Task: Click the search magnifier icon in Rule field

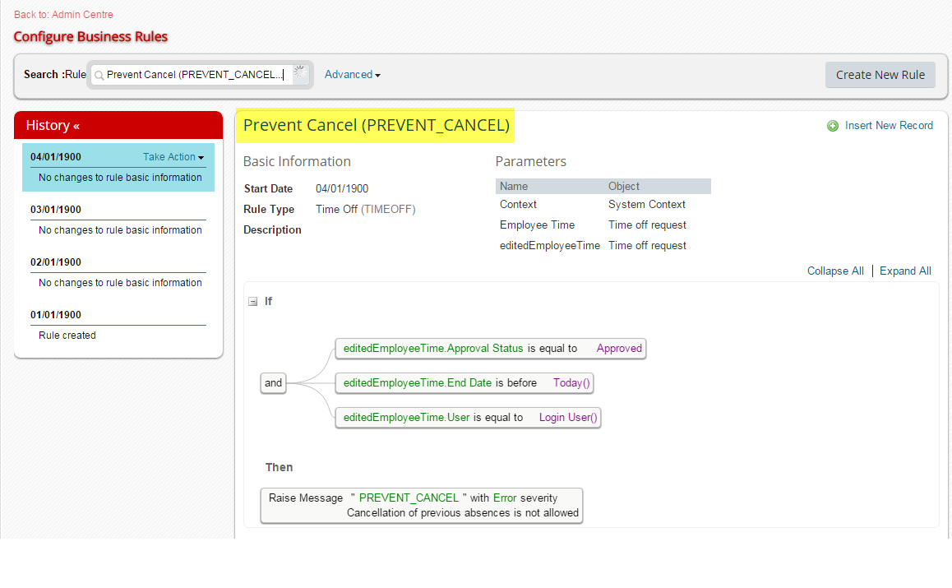Action: coord(99,76)
